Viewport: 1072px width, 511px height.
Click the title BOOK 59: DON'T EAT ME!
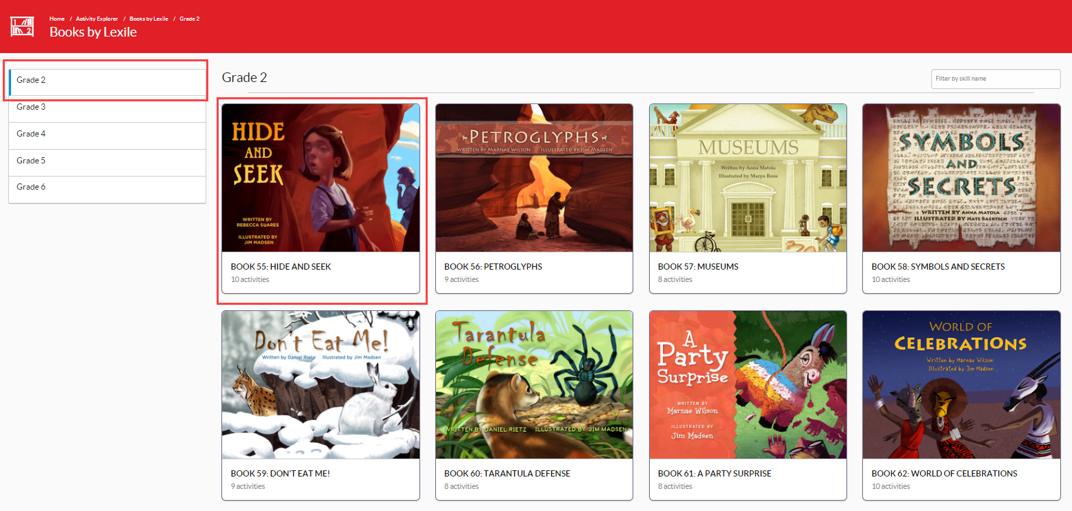pyautogui.click(x=280, y=474)
